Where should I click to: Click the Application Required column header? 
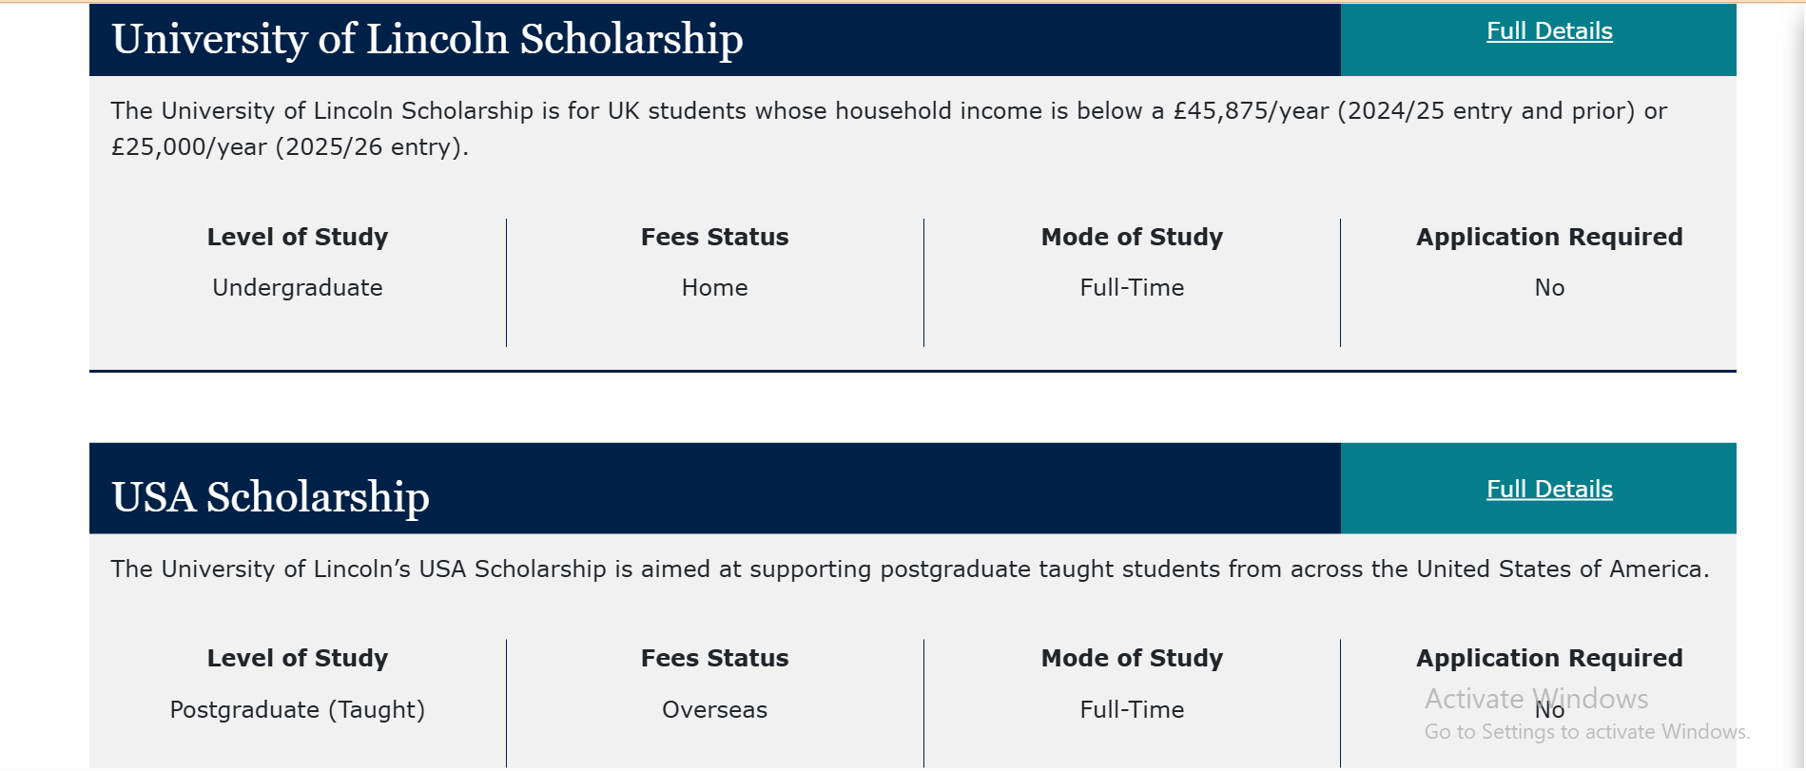click(x=1548, y=237)
